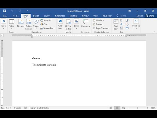Add a Drop Cap
The image size is (157, 118).
pyautogui.click(x=122, y=28)
